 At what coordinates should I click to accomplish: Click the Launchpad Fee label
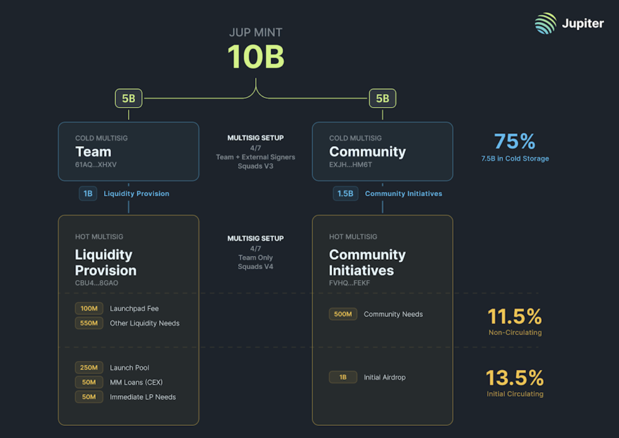[134, 309]
